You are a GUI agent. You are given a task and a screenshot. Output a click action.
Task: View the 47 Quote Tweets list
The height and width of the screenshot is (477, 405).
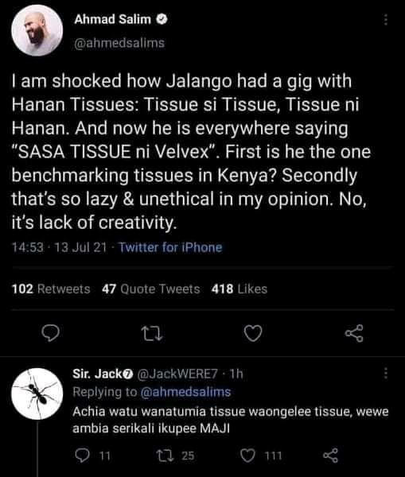(151, 289)
